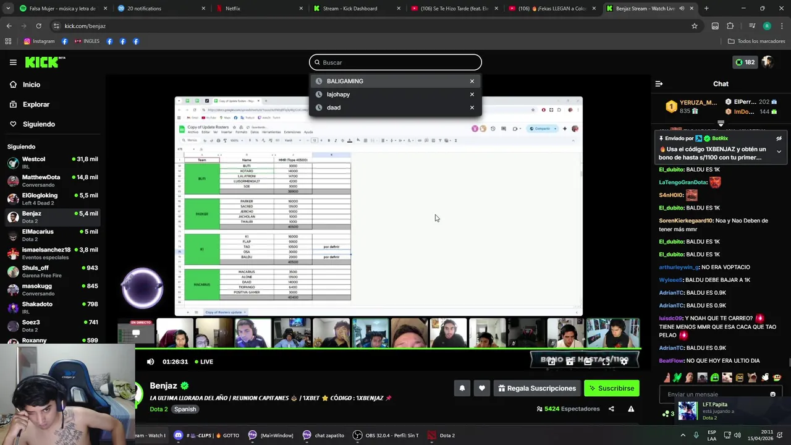Open the player settings gear

tap(624, 362)
